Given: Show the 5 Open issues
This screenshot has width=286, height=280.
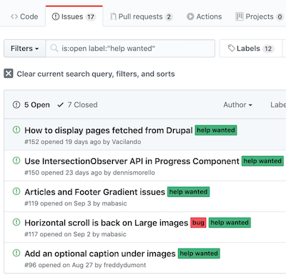Looking at the screenshot, I should pyautogui.click(x=31, y=105).
